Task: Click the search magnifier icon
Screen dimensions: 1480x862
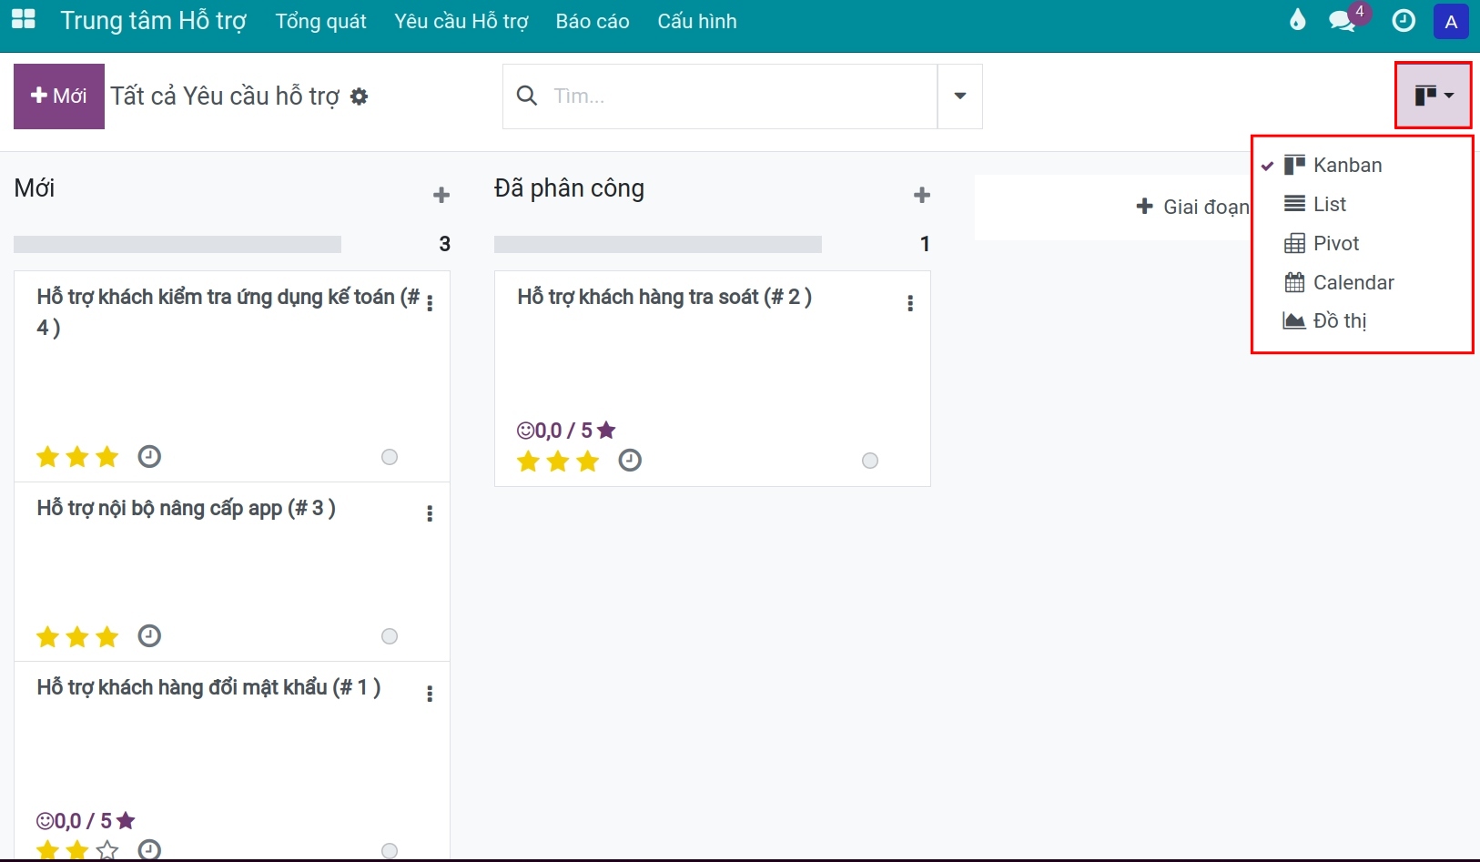Action: click(x=527, y=96)
